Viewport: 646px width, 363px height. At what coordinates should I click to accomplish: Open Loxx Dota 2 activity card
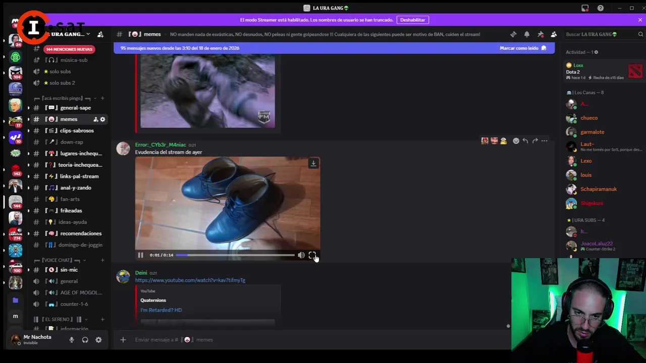[604, 72]
